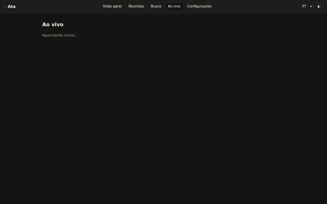Image resolution: width=327 pixels, height=204 pixels.
Task: Open the Visão geral tab
Action: (112, 7)
